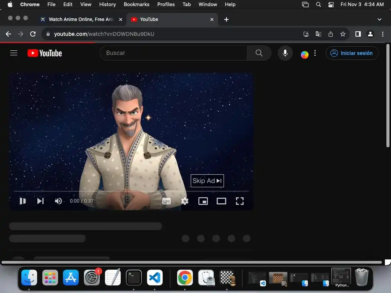The image size is (391, 293).
Task: Open Control Center in menu bar
Action: coord(331,4)
